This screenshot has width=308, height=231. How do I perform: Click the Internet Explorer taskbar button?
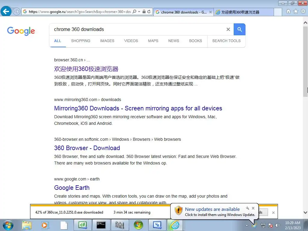pos(175,225)
